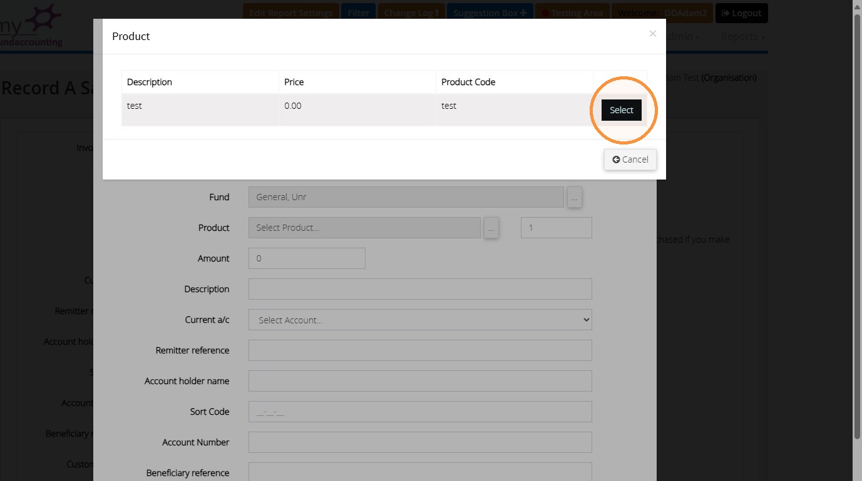Click the Remitter reference field

click(420, 350)
